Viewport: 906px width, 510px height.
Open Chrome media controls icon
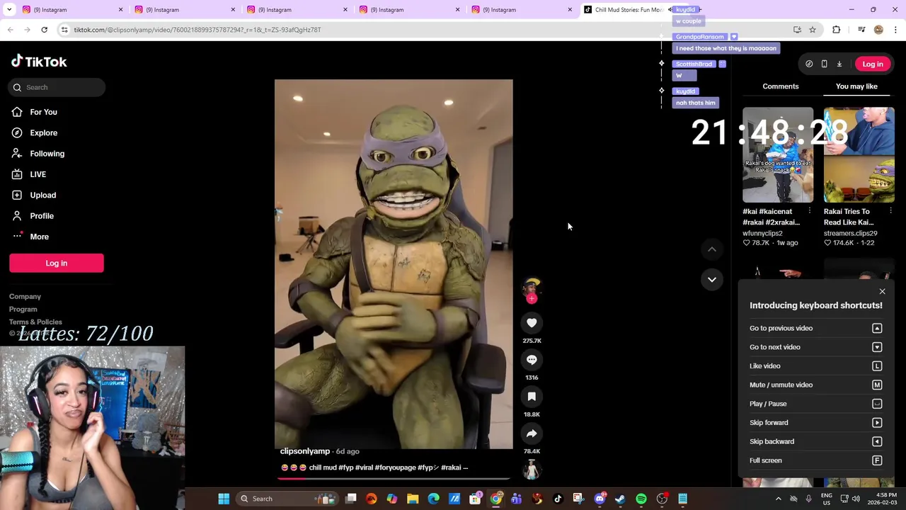click(861, 30)
